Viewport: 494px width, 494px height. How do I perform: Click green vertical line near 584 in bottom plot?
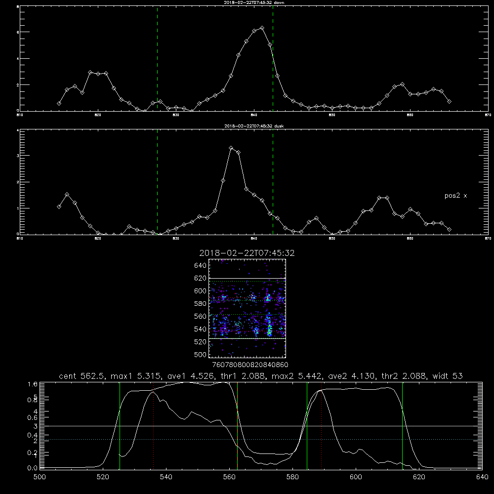tap(307, 426)
